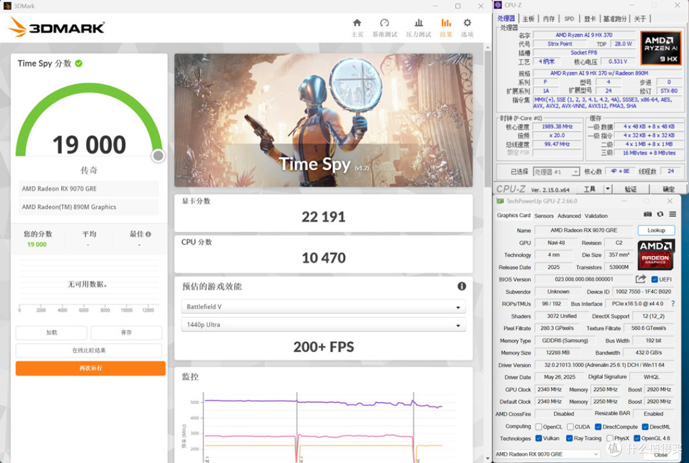Open the Battlefield V game dropdown
Screen dimensions: 689x463
pos(323,307)
